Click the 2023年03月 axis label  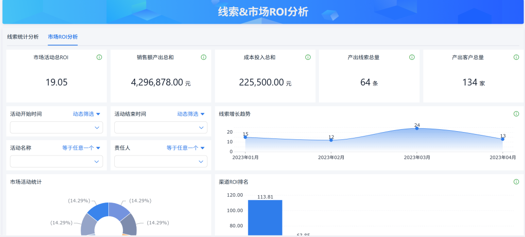pos(417,157)
